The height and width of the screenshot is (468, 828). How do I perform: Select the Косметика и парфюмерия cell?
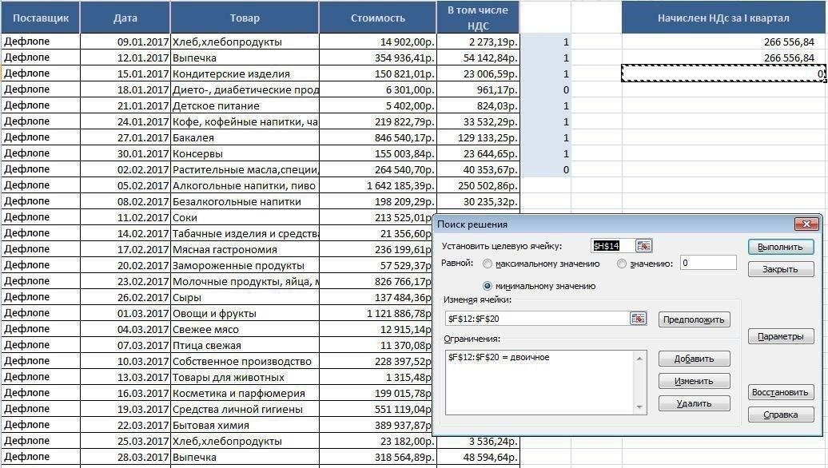(x=245, y=393)
